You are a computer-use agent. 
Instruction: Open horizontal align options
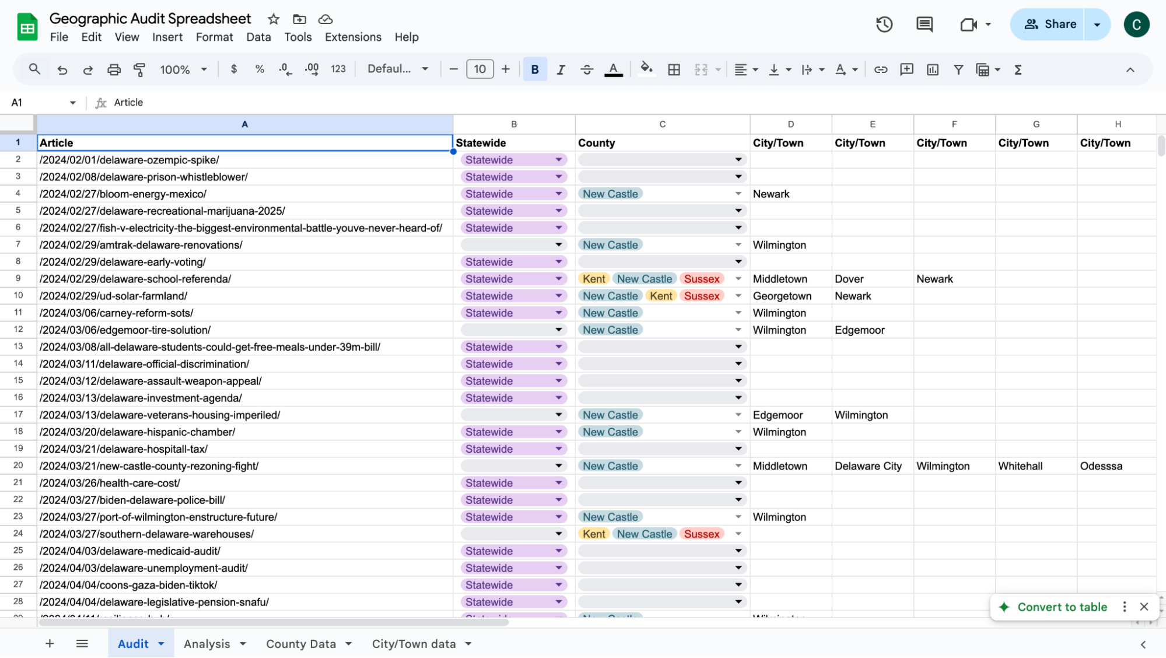click(x=746, y=69)
